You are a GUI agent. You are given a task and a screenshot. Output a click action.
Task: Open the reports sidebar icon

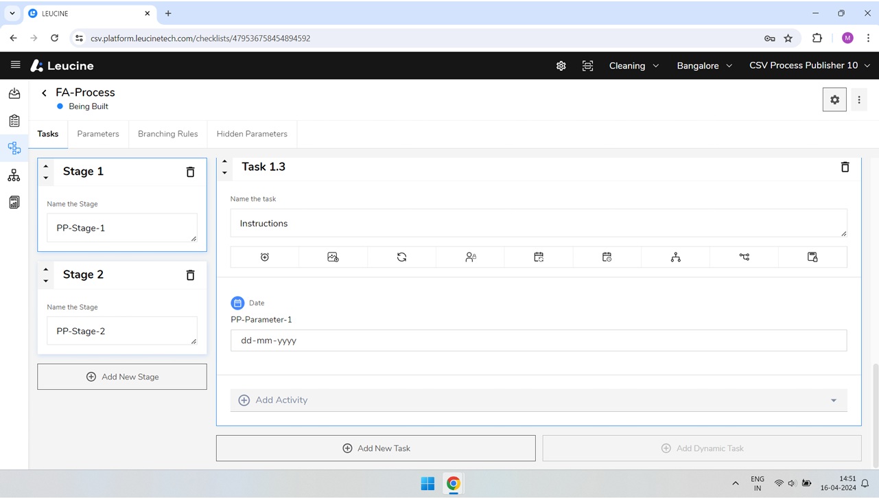[x=14, y=202]
